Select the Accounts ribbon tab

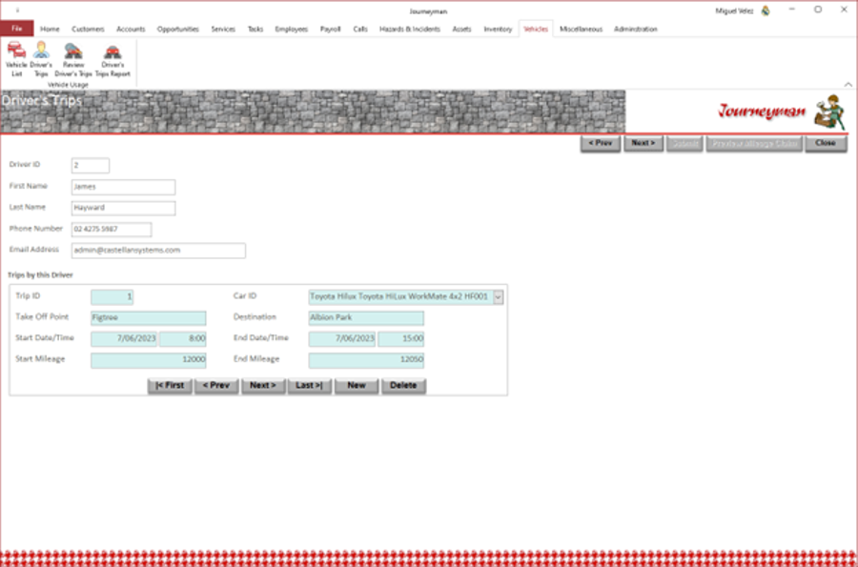tap(131, 29)
